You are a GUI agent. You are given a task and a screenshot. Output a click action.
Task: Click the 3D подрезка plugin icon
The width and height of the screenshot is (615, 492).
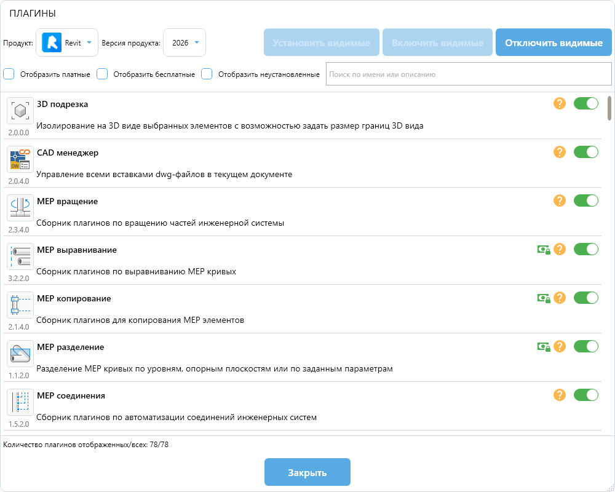[20, 111]
